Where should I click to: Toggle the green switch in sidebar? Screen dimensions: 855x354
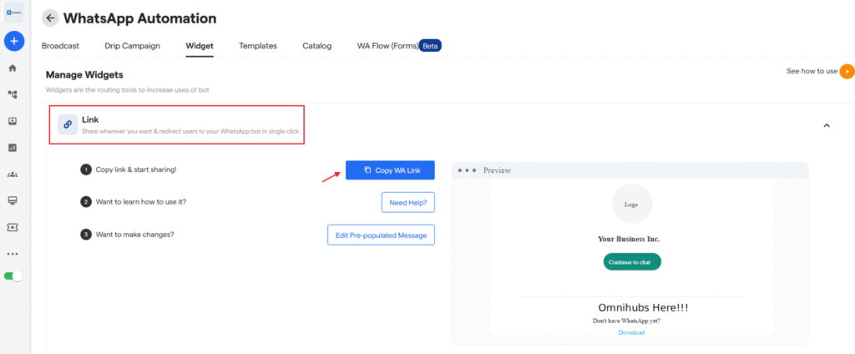tap(13, 276)
